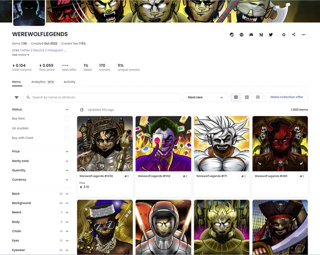Open the pirate werewolf image
320x255 pixels.
[x=280, y=227]
